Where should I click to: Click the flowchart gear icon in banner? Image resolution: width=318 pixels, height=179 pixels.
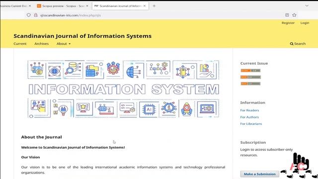(x=159, y=69)
